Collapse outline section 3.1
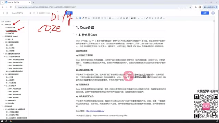 (x=3, y=109)
